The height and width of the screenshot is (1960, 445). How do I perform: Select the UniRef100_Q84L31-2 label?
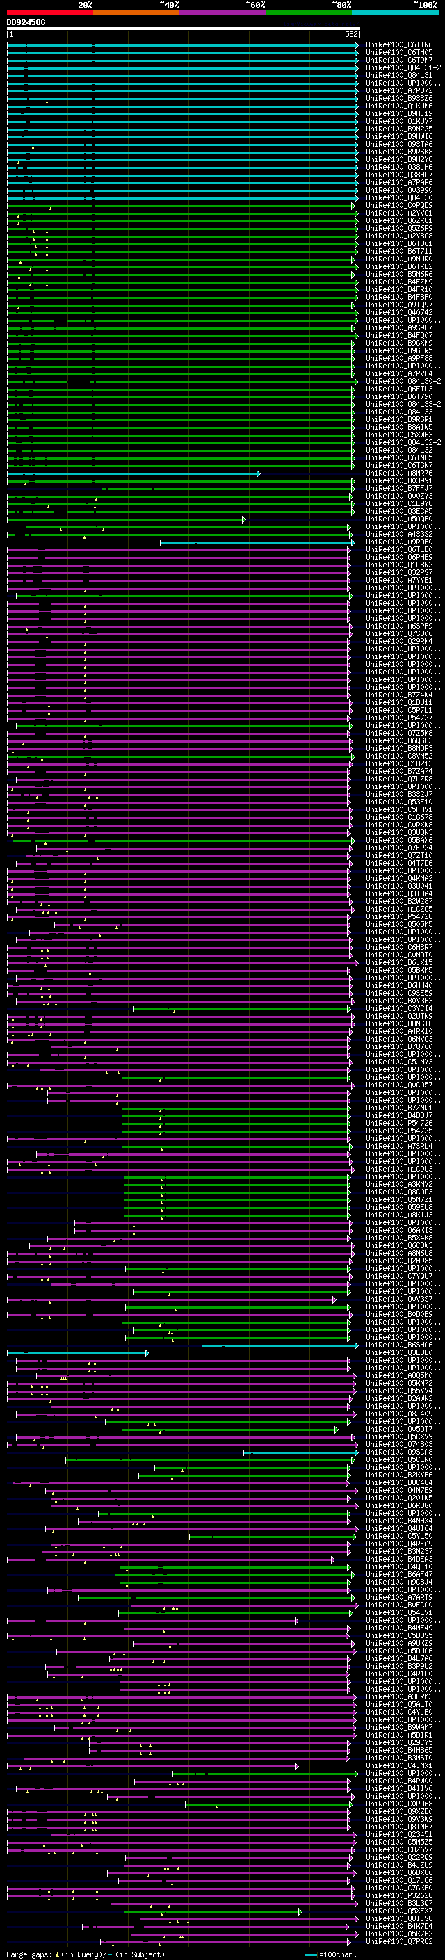403,67
